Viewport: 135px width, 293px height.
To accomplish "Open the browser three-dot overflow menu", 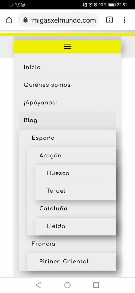I will tap(124, 20).
